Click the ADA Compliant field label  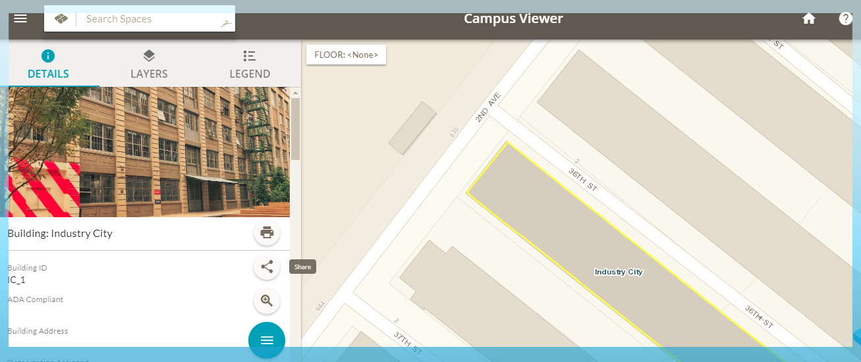coord(36,299)
